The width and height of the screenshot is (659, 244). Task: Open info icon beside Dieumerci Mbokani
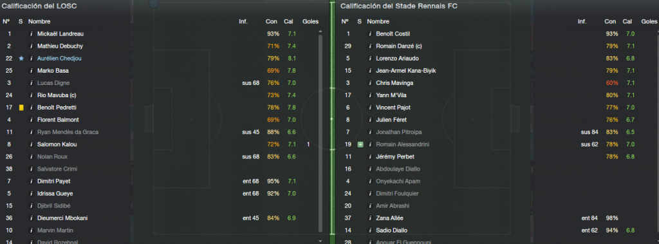[x=31, y=218]
